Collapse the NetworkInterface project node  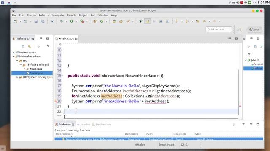[13, 56]
